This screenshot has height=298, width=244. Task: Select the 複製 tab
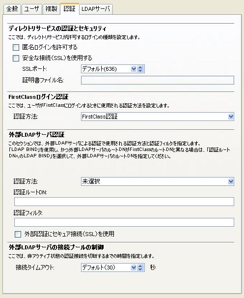[51, 9]
